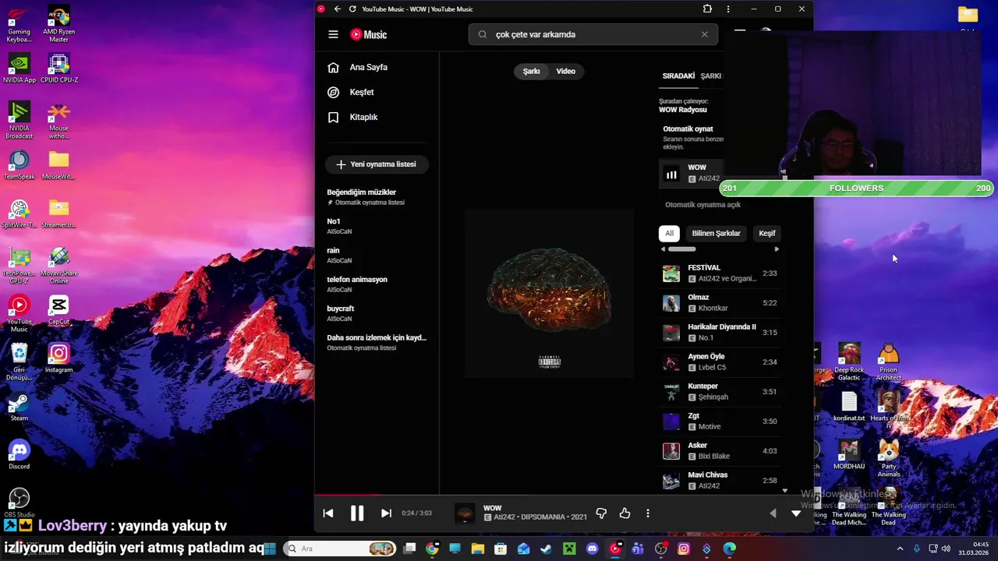Click the search field in YouTube Music
This screenshot has height=561, width=998.
[x=593, y=34]
